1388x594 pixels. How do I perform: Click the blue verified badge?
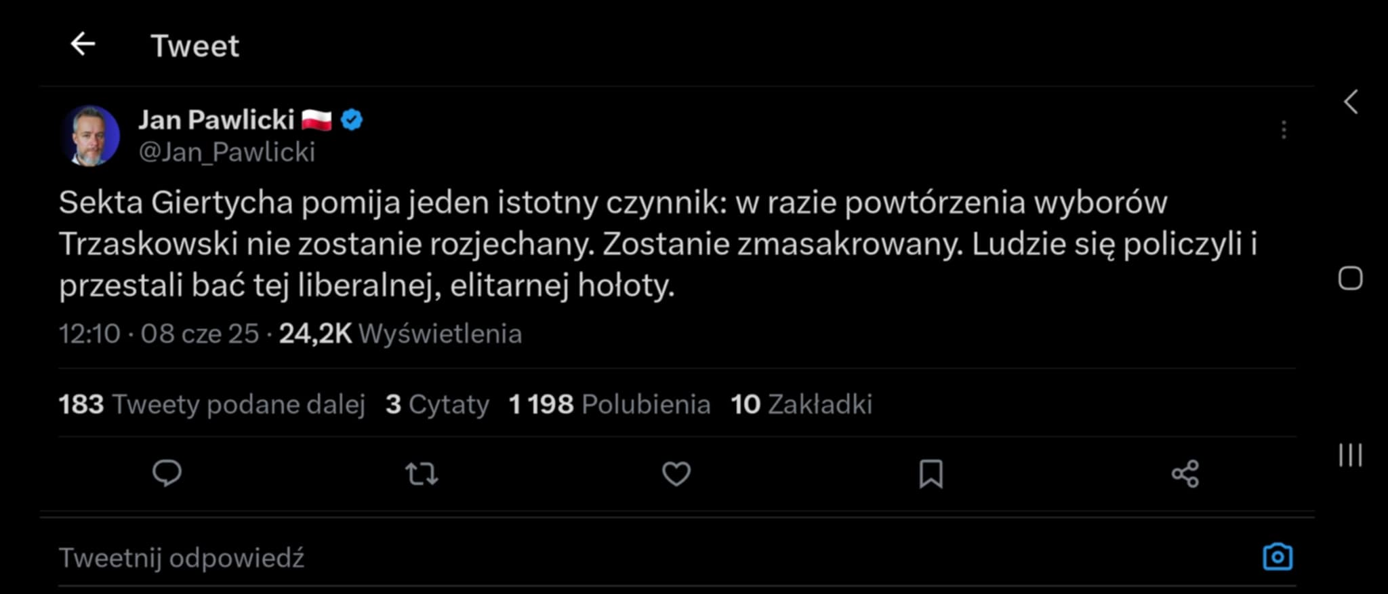tap(352, 120)
